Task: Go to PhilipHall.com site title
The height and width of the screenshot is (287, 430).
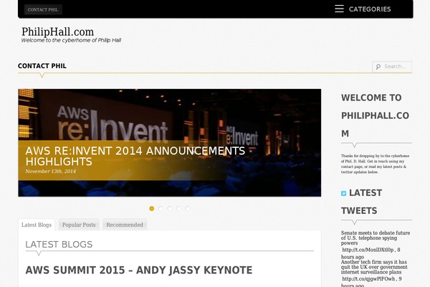Action: coord(58,32)
